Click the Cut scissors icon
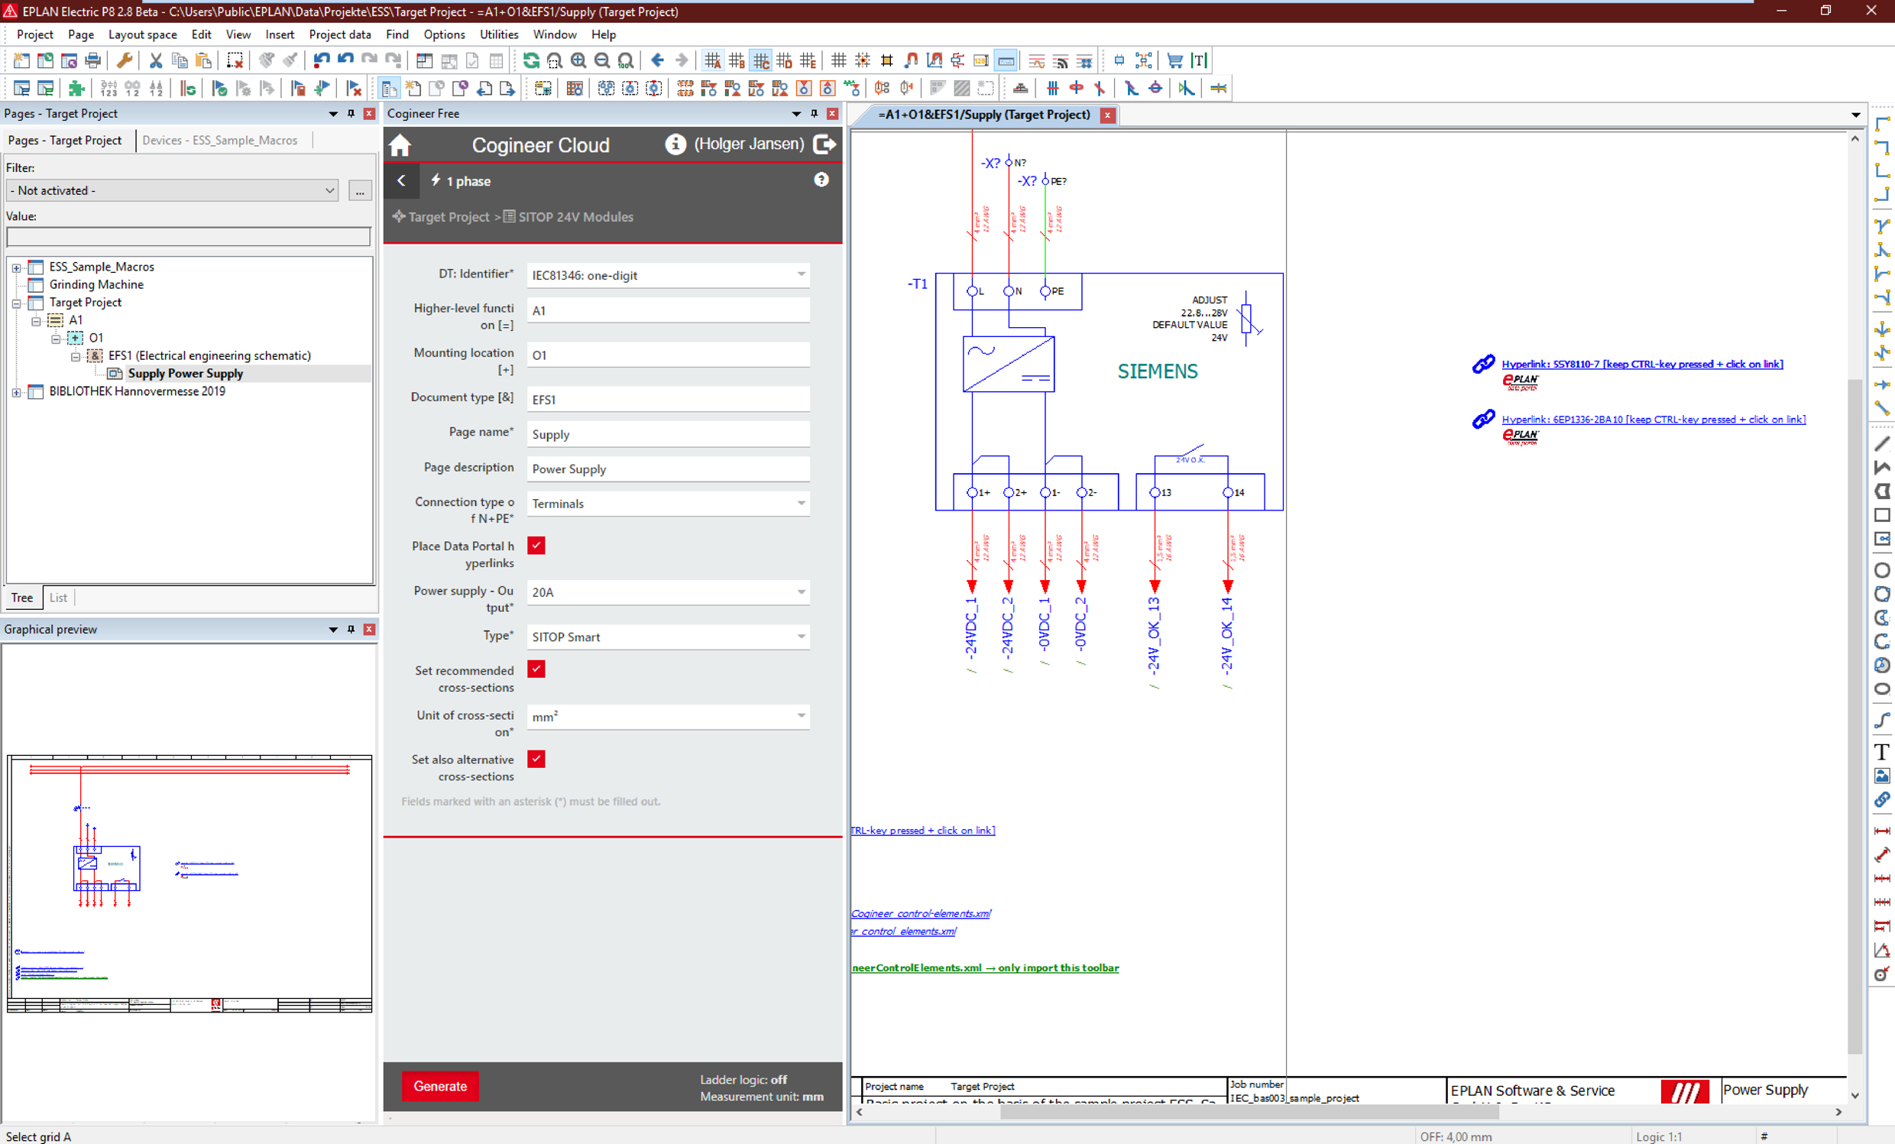1895x1144 pixels. [155, 60]
